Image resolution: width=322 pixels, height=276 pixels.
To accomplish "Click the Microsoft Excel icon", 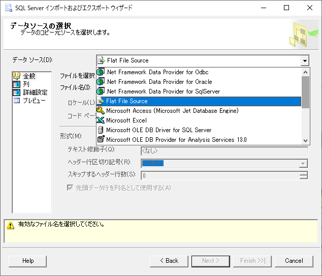I will coord(101,120).
